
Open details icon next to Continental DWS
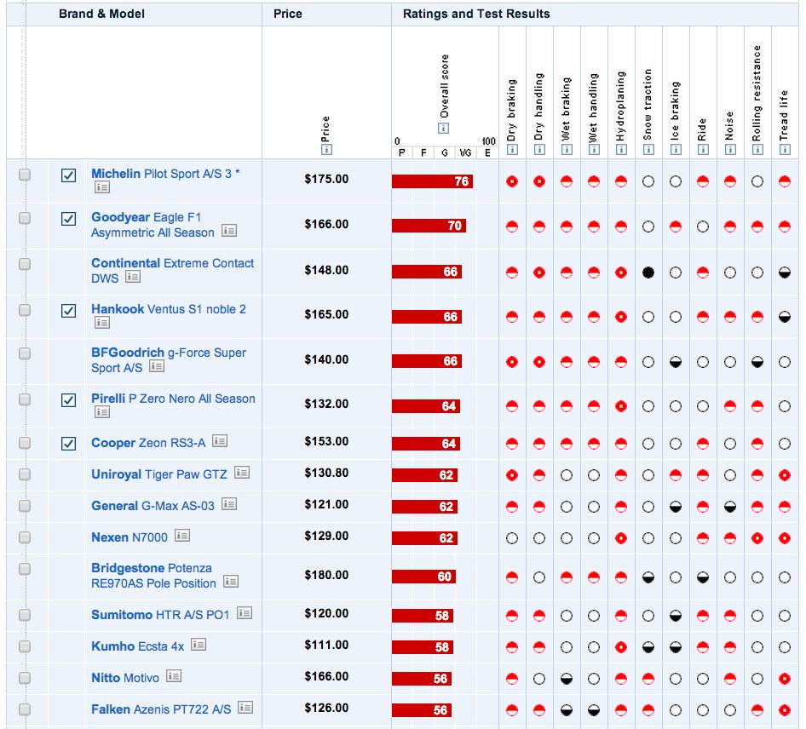click(x=133, y=277)
